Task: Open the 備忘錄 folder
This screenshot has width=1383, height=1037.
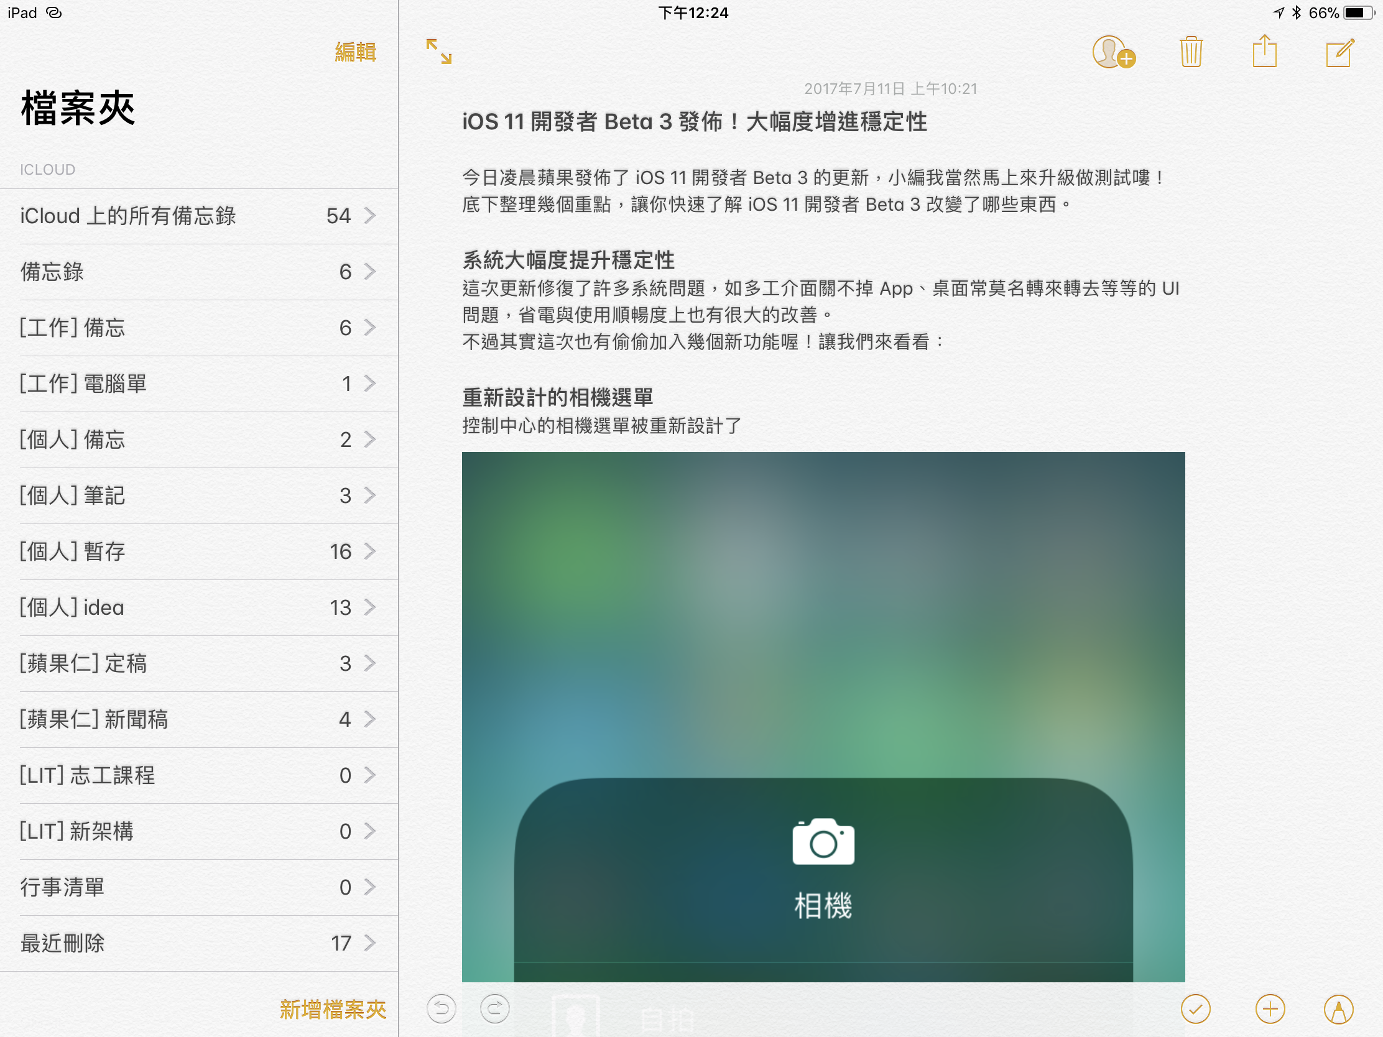Action: 199,272
